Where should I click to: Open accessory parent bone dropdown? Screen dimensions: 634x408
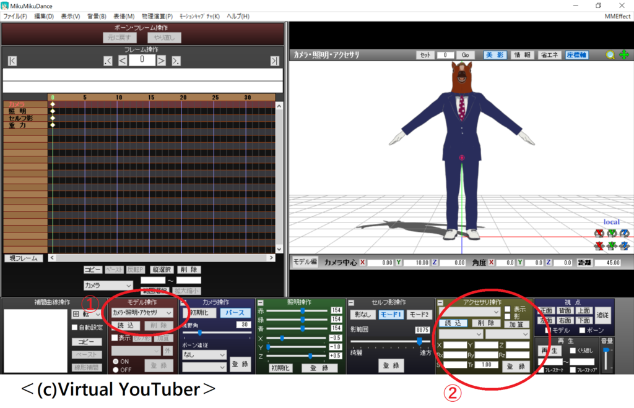[x=508, y=334]
